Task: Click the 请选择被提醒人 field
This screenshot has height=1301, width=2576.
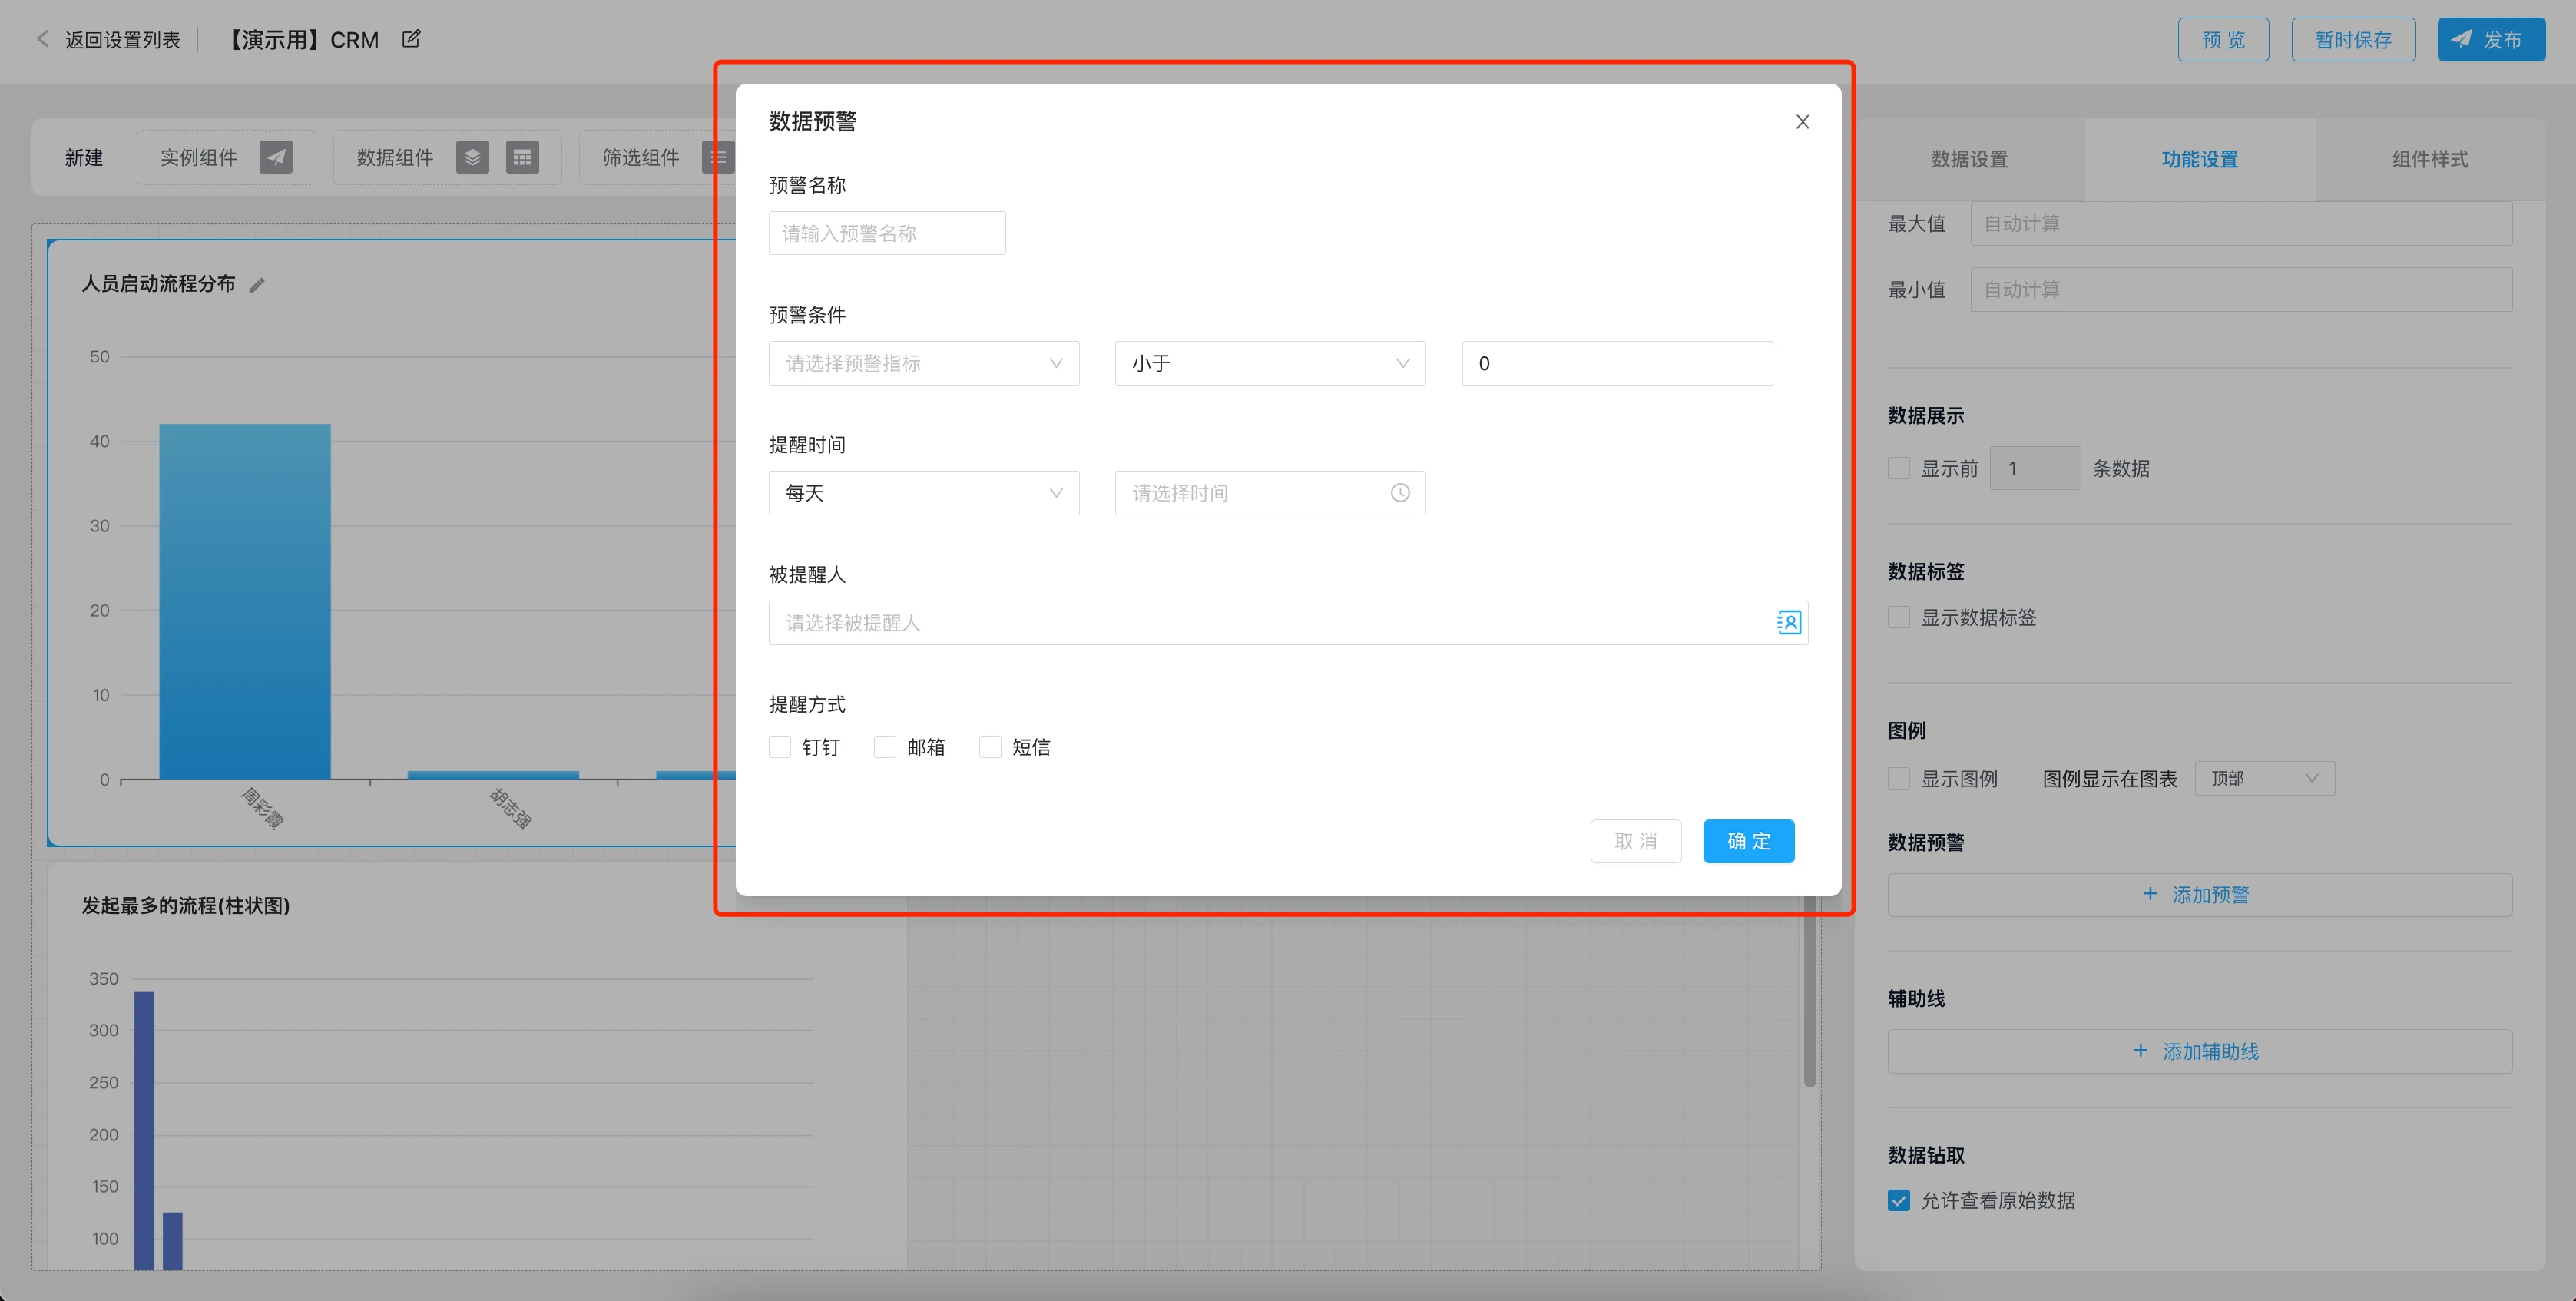Action: 1287,623
